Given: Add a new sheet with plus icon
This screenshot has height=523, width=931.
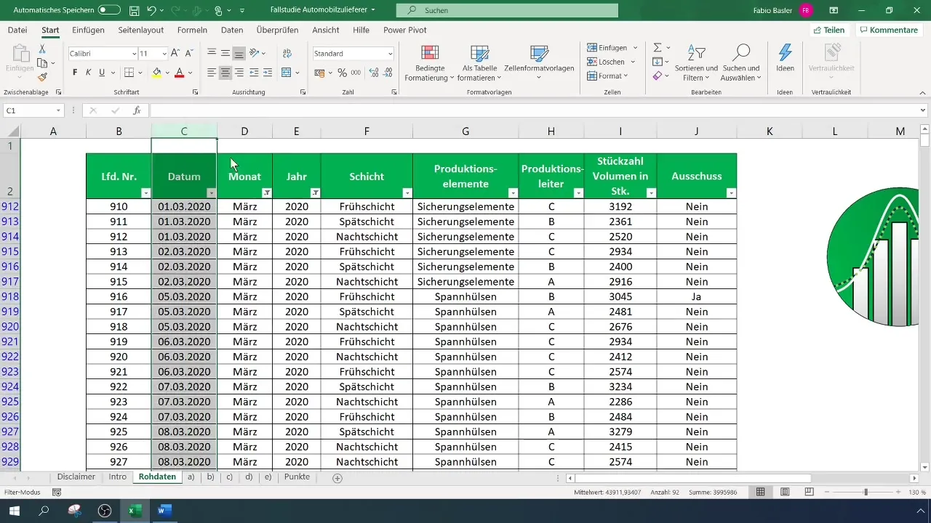Looking at the screenshot, I should (x=337, y=478).
